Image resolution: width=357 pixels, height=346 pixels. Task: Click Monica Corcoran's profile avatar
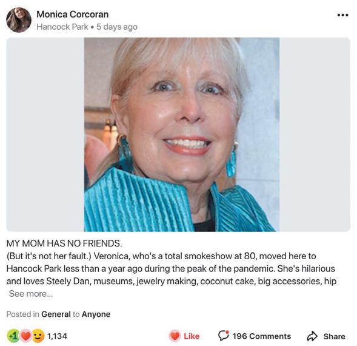(19, 20)
